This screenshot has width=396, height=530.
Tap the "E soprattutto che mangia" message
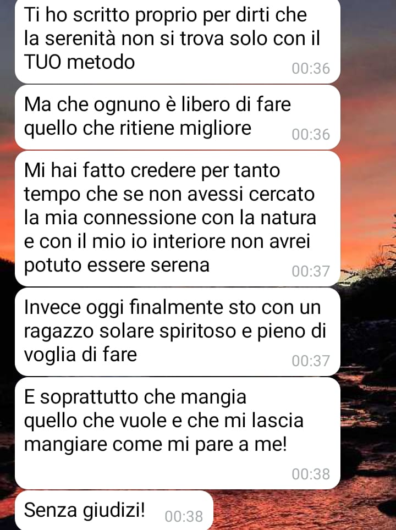pos(178,433)
